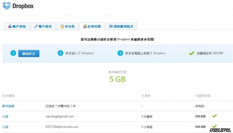Click 介紹 link for danding@gmail.com
Viewport: 233px width, 133px height.
[x=5, y=117]
